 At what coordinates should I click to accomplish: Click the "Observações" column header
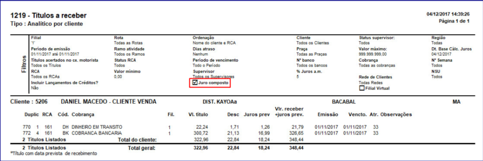[x=396, y=115]
